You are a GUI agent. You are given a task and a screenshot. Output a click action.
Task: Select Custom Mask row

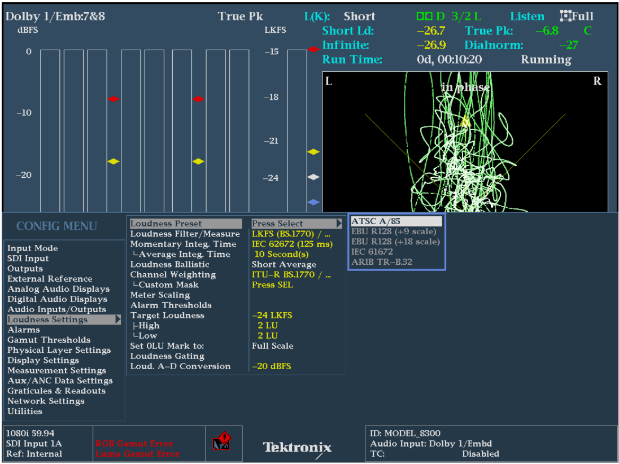click(166, 284)
